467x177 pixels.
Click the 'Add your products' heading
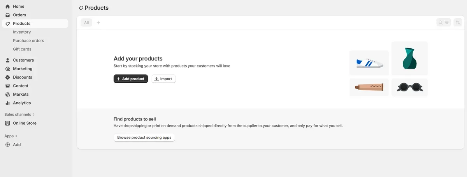pos(138,59)
